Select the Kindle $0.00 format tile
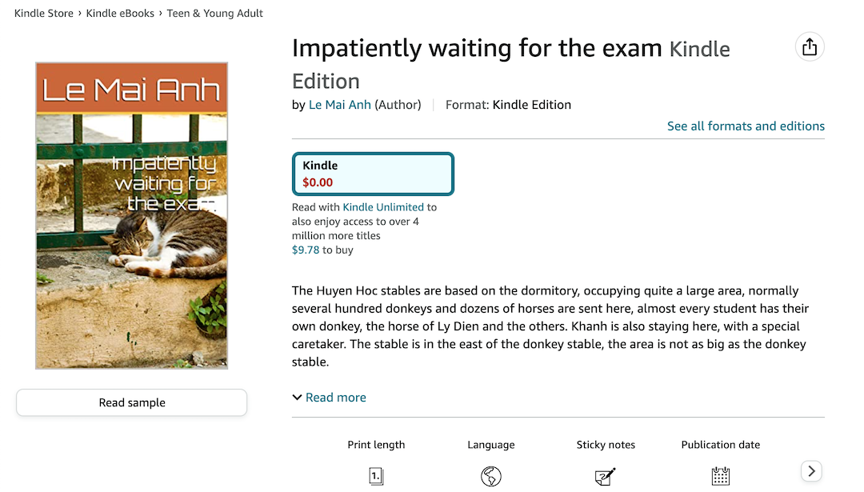Viewport: 864px width, 492px height. pyautogui.click(x=373, y=174)
